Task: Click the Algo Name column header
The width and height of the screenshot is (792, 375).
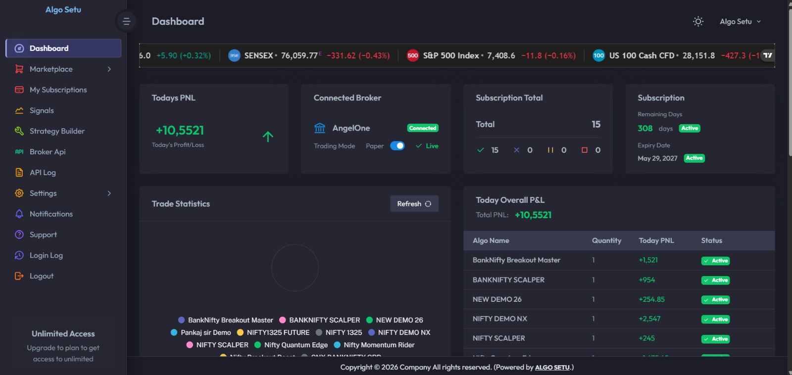Action: coord(491,240)
